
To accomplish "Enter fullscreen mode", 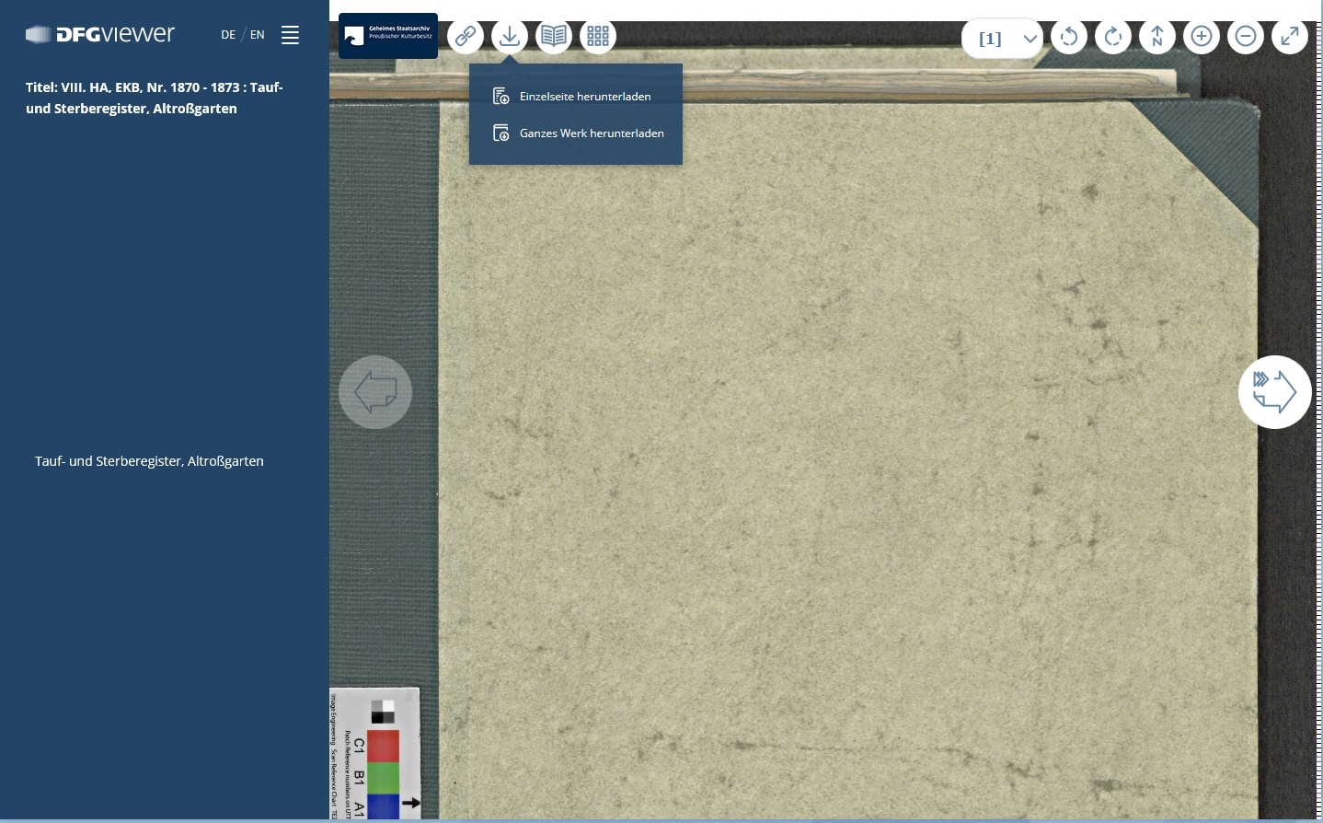I will [1290, 36].
